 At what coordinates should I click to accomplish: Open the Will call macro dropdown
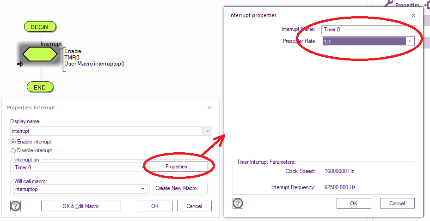tap(142, 189)
